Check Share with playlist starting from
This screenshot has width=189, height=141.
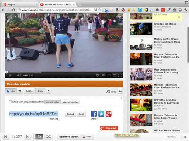(10, 102)
